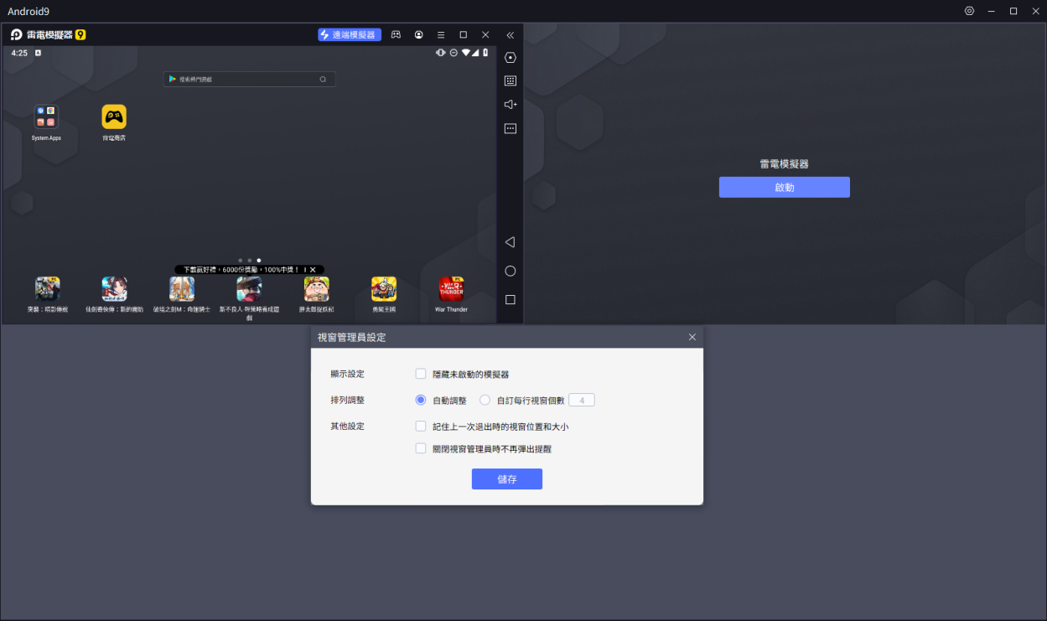Open the more options ellipsis icon in the sidebar
The image size is (1047, 621).
(x=510, y=129)
